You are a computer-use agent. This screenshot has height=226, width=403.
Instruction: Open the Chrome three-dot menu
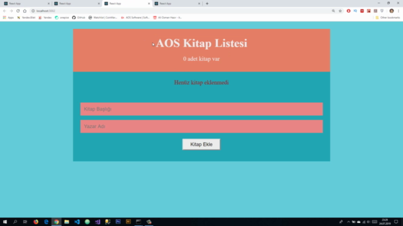point(399,11)
